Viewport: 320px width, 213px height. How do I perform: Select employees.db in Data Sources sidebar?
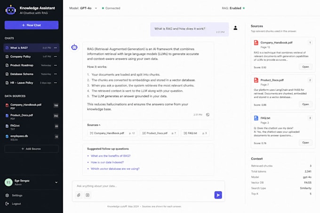click(x=32, y=137)
